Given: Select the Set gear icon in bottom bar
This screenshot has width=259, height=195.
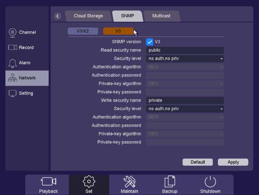Looking at the screenshot, I should (89, 181).
